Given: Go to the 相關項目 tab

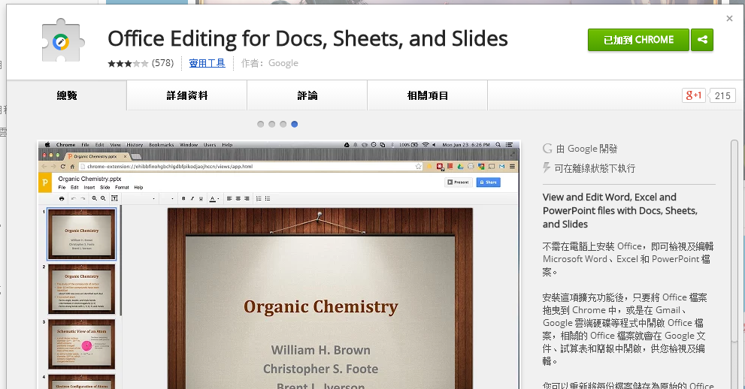Looking at the screenshot, I should point(428,95).
